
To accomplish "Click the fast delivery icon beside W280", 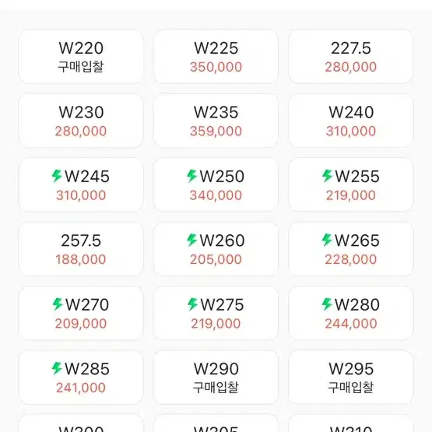I will click(x=327, y=304).
